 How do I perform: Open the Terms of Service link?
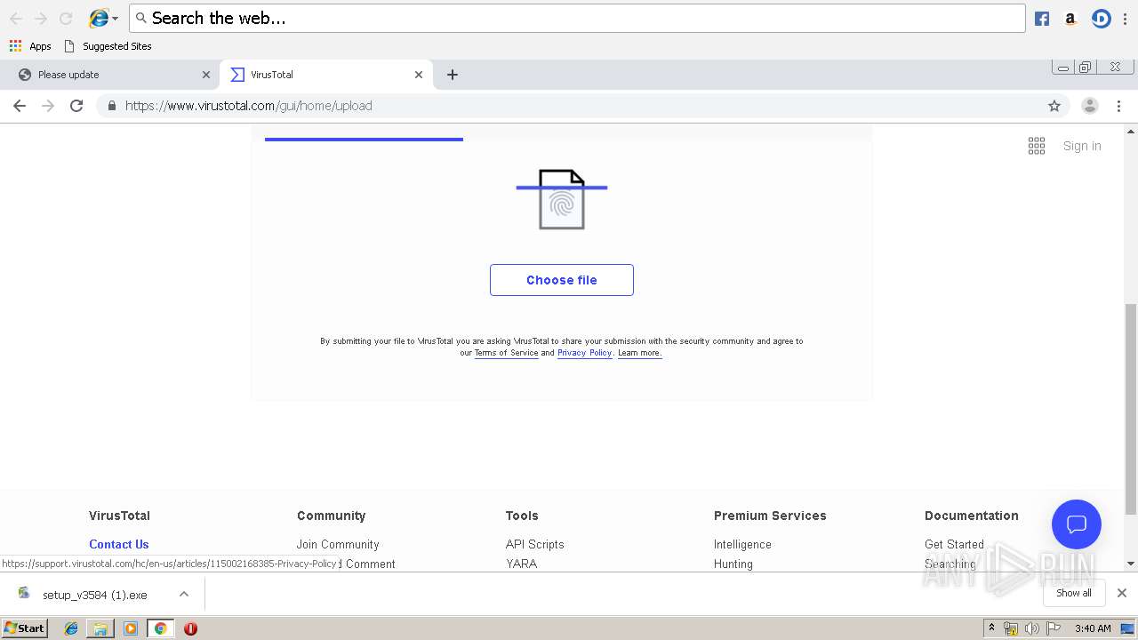pos(506,353)
